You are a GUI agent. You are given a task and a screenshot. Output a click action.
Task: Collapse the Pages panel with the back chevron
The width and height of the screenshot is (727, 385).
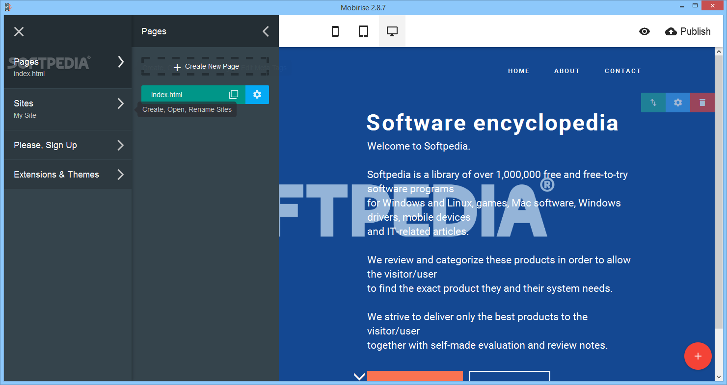[x=266, y=32]
